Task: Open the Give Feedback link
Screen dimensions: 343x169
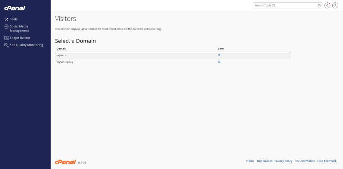Action: point(327,161)
